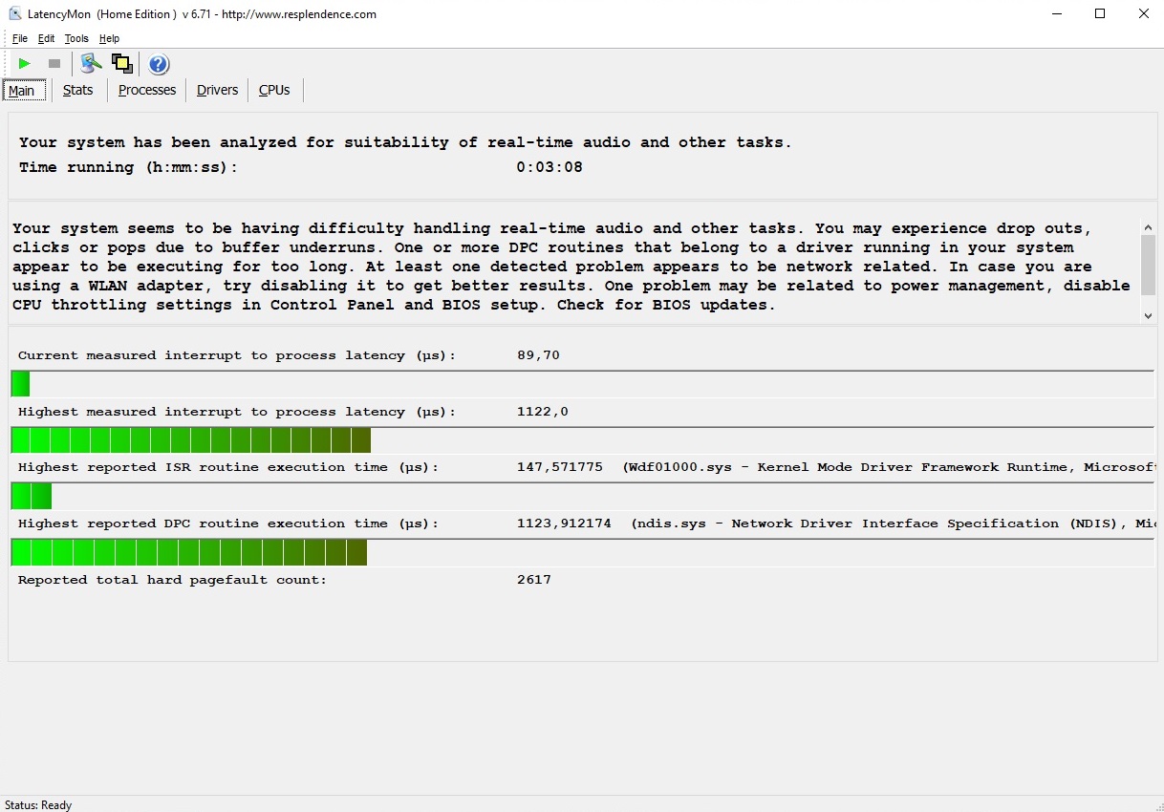Screen dimensions: 1164x812
Task: Switch to the CPUs tab
Action: [x=274, y=90]
